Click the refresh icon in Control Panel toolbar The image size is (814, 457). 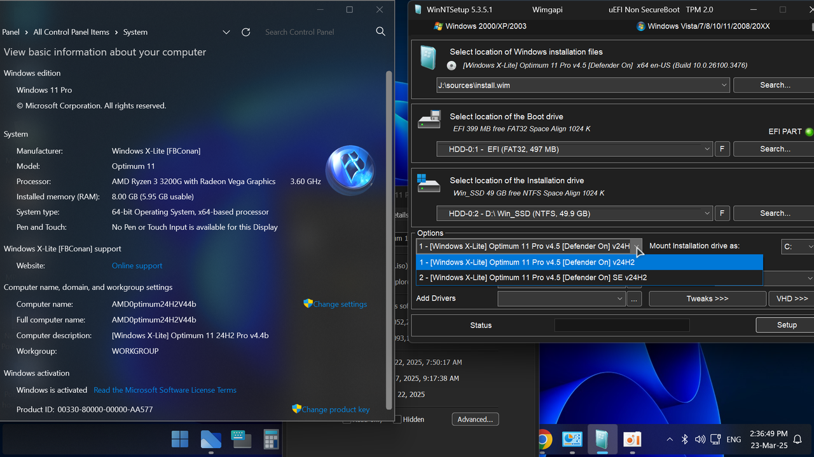245,32
